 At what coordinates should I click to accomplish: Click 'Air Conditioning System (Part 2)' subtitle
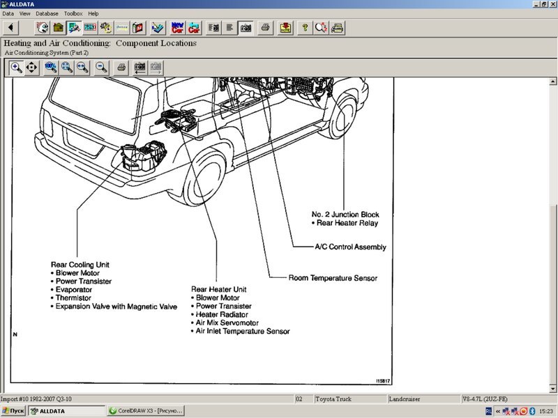click(47, 53)
